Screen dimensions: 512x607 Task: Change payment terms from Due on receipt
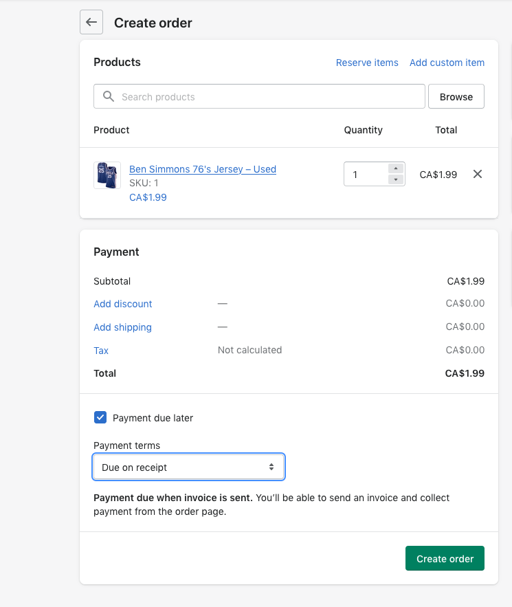pyautogui.click(x=188, y=467)
